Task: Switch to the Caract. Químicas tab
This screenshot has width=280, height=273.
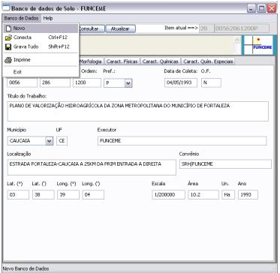Action: pos(160,61)
